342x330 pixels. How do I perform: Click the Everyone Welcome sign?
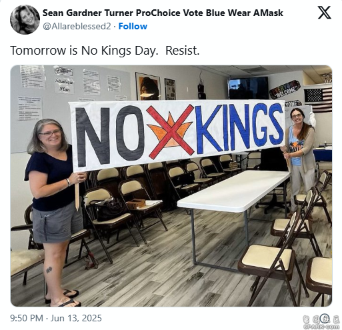pyautogui.click(x=285, y=89)
